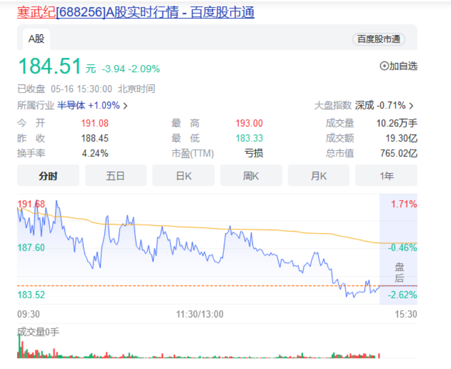The height and width of the screenshot is (369, 451).
Task: Select the 月K monthly chart tab
Action: [318, 176]
